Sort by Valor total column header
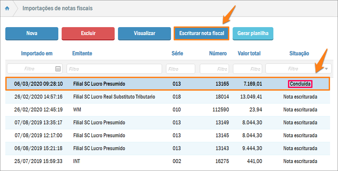 click(249, 53)
